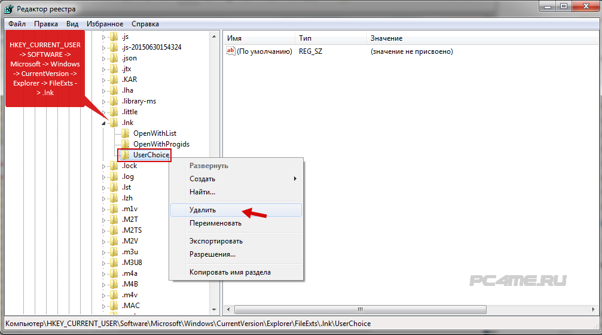Open the Файл menu
Viewport: 602px width, 335px height.
[17, 24]
